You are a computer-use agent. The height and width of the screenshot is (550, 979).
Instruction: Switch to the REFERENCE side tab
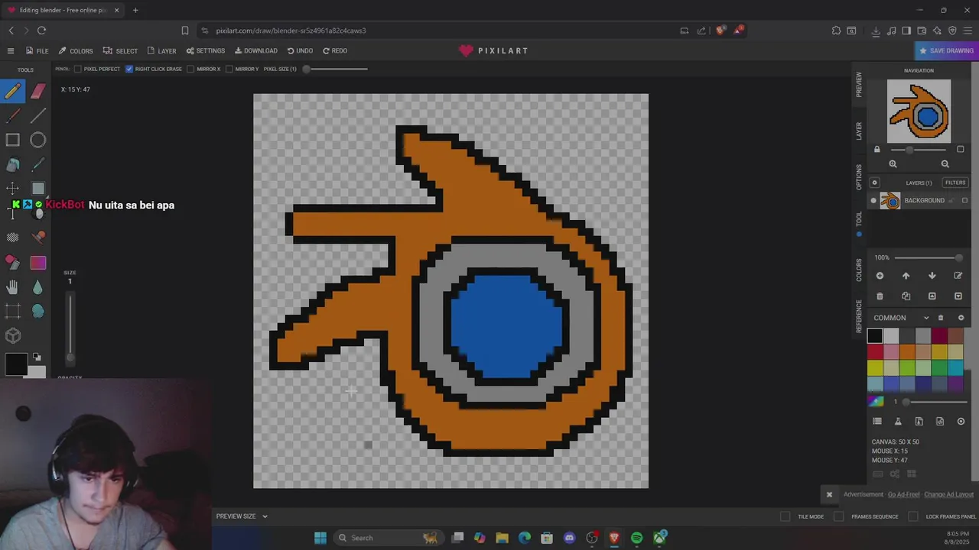click(x=859, y=315)
